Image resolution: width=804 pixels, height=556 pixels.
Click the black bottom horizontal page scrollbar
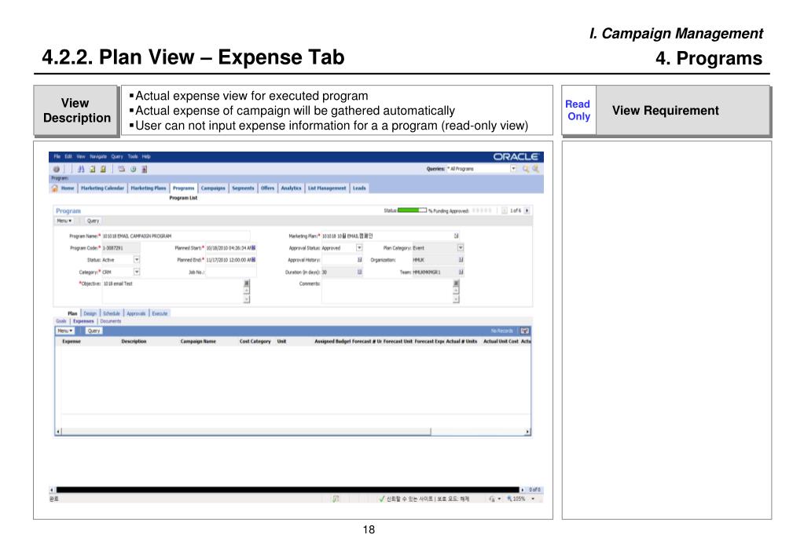[287, 490]
